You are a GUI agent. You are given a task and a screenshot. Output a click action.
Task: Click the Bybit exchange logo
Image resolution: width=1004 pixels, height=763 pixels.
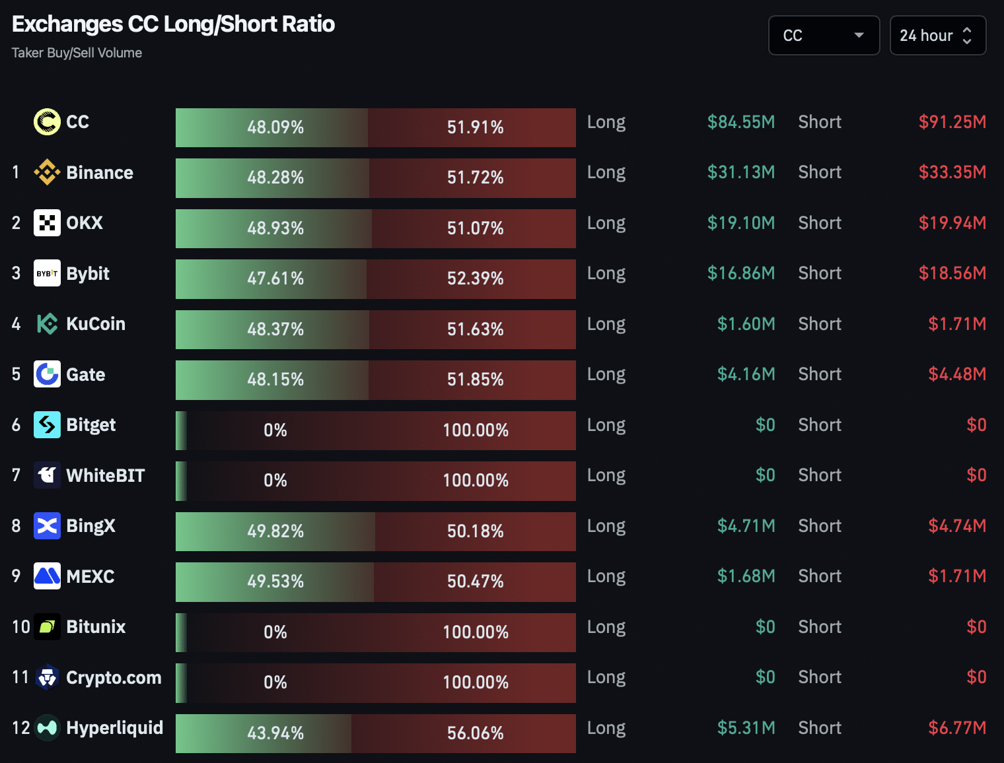47,273
